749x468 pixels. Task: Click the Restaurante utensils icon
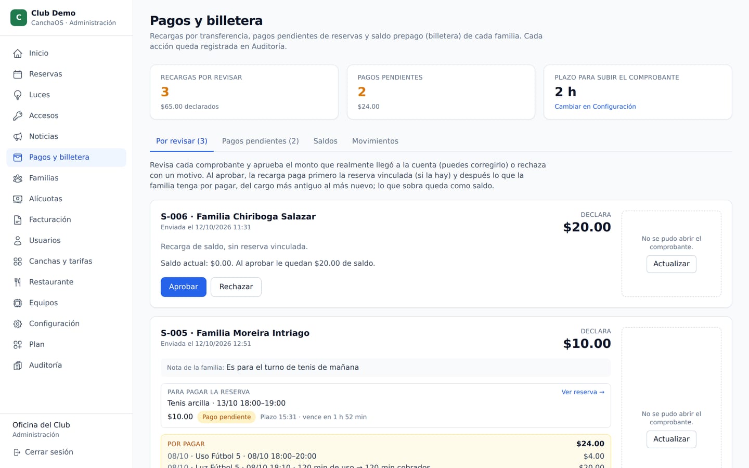tap(18, 282)
